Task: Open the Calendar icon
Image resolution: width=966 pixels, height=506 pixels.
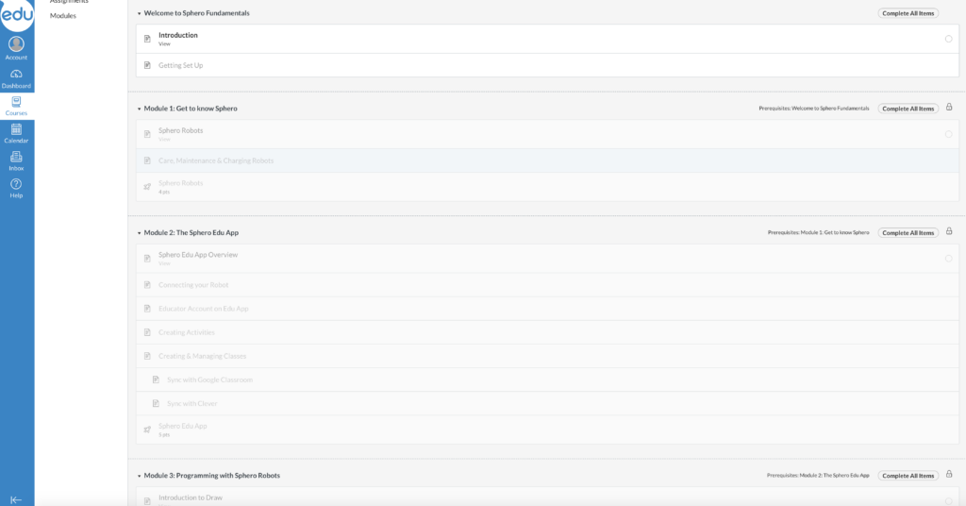Action: click(16, 129)
